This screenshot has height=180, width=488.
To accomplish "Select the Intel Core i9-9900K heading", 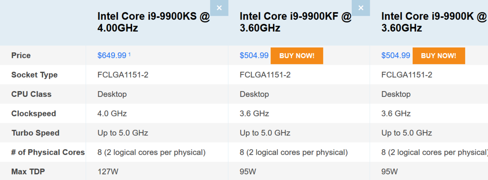I will point(434,22).
